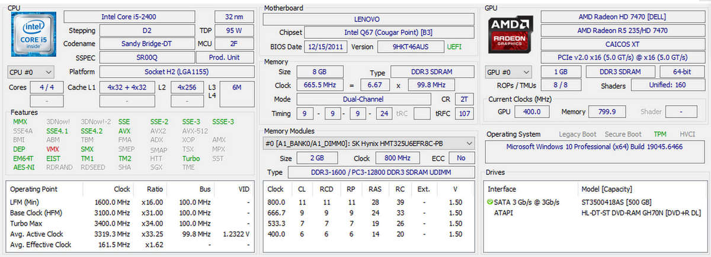Viewport: 711px width, 257px height.
Task: Click the Avg. Effective Clock row
Action: (130, 245)
